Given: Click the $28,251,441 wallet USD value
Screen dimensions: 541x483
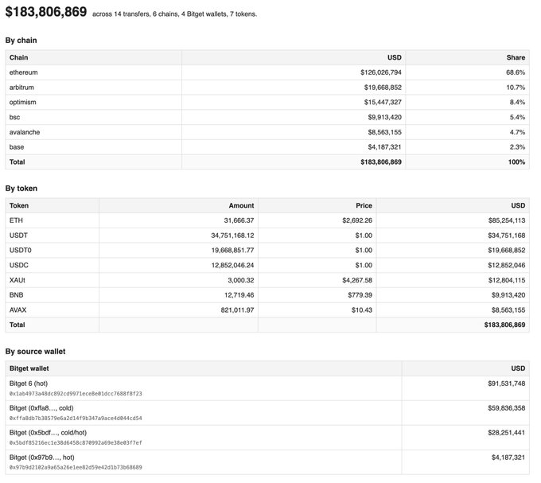Looking at the screenshot, I should (x=507, y=433).
